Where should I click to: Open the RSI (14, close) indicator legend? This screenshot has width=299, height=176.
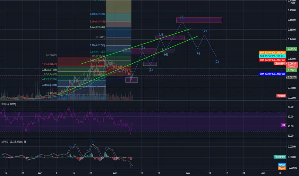pyautogui.click(x=9, y=104)
